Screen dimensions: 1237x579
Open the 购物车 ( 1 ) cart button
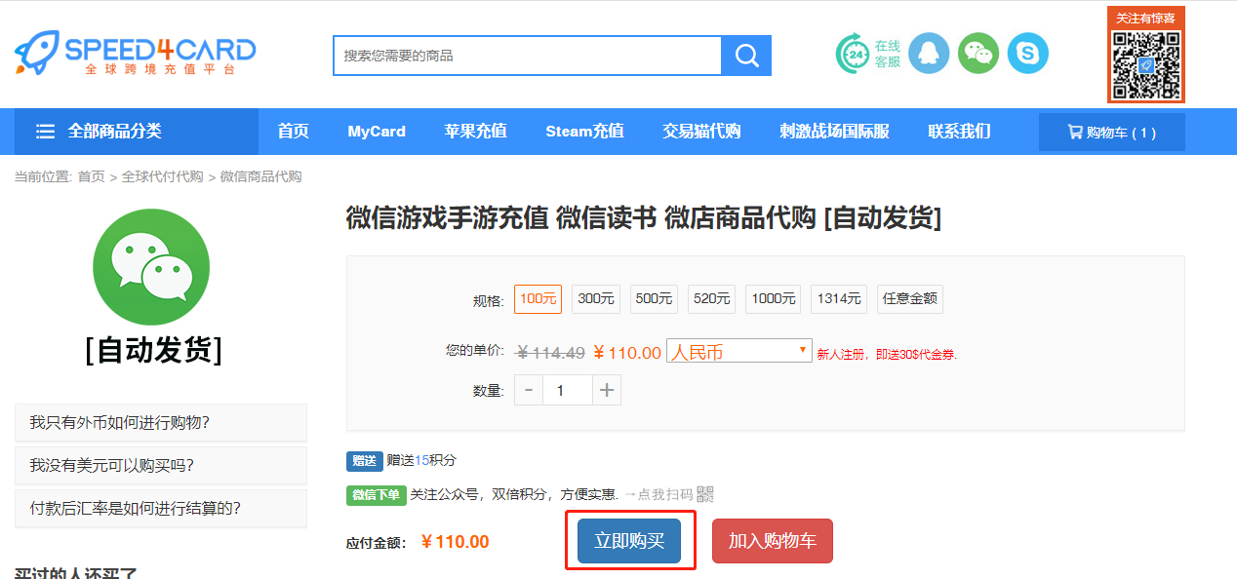point(1112,133)
